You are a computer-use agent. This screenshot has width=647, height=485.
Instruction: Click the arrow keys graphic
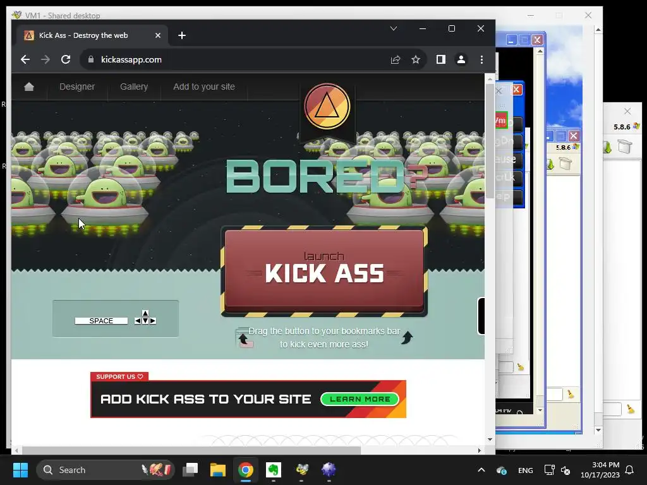click(145, 317)
